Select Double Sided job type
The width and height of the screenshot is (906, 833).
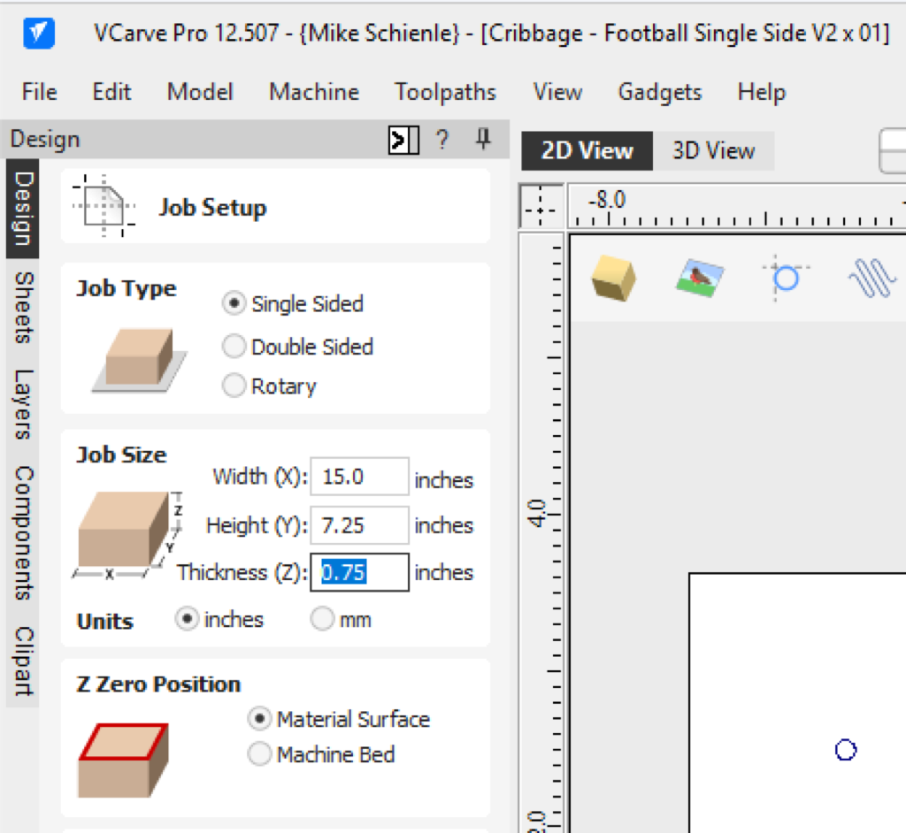(x=298, y=347)
